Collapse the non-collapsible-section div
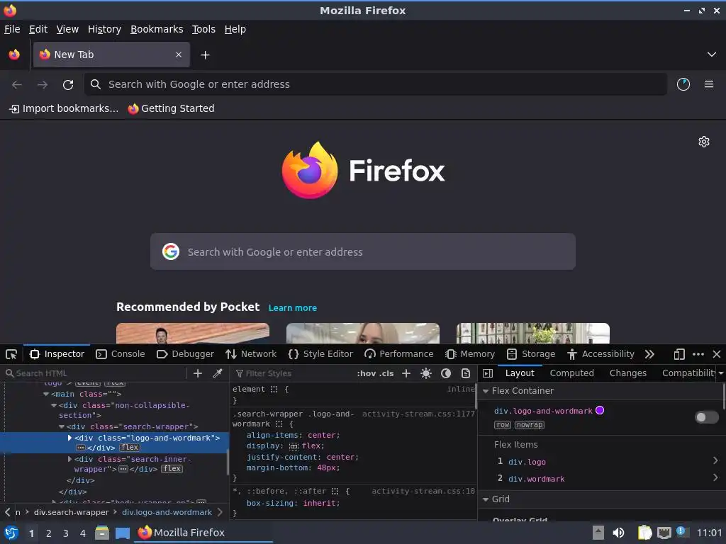 click(x=54, y=405)
